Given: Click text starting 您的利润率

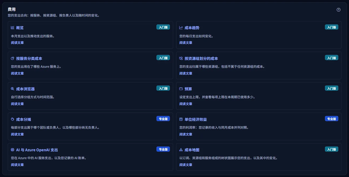Looking at the screenshot, I should point(214,128).
